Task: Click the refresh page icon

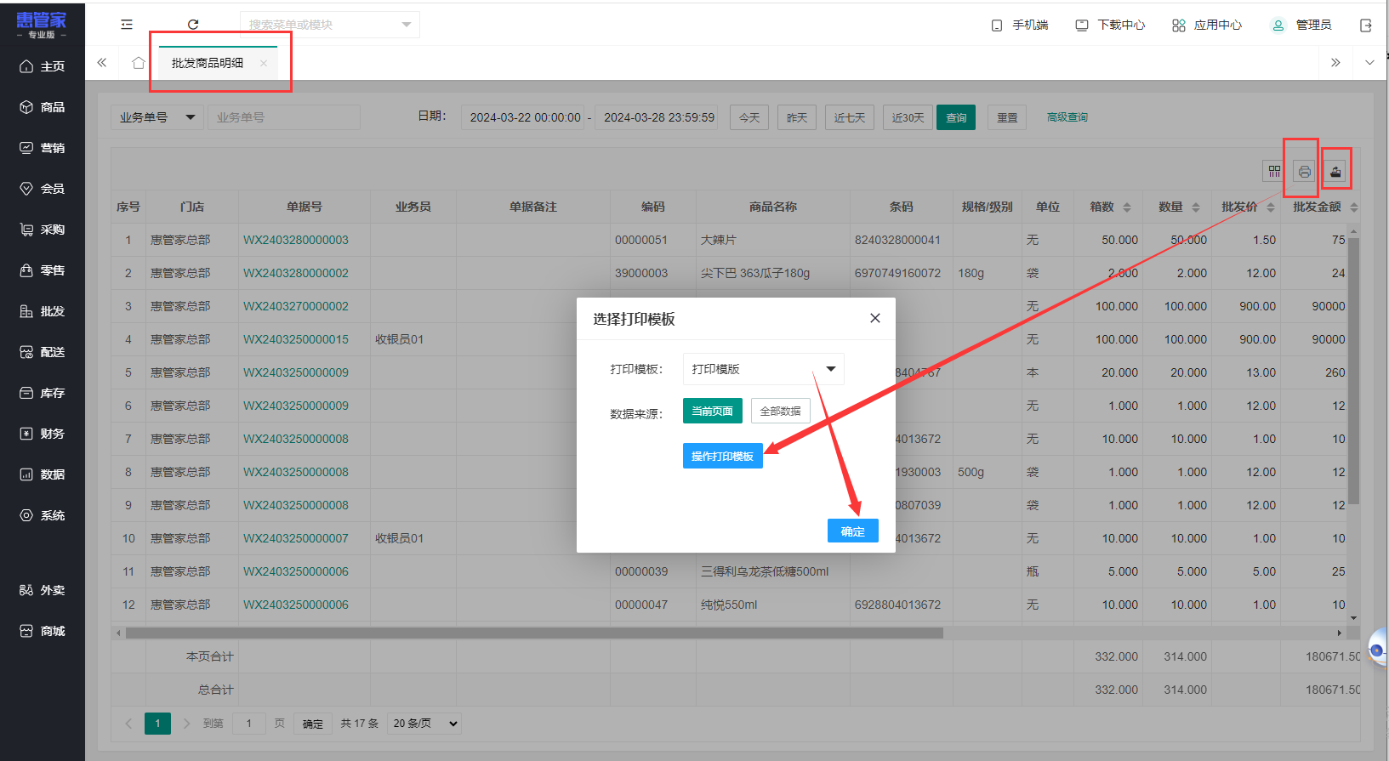Action: pyautogui.click(x=193, y=25)
